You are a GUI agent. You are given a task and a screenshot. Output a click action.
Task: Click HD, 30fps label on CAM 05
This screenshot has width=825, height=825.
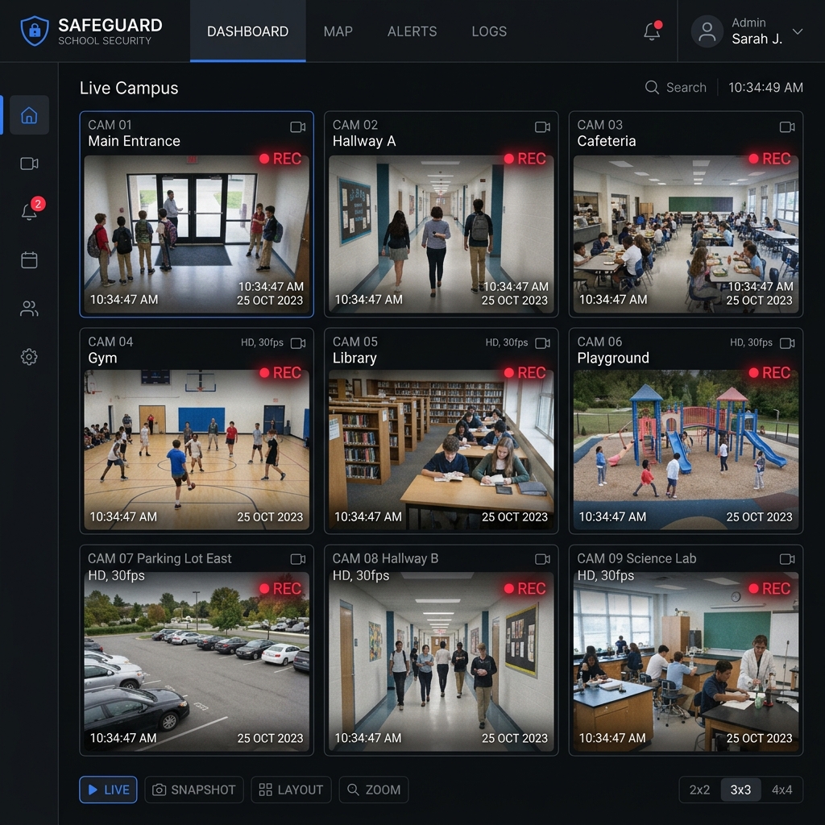(507, 342)
